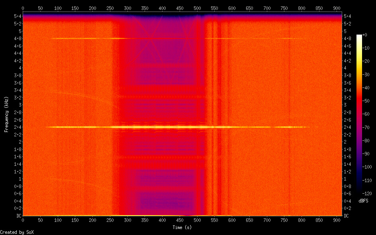Screen dimensions: 376x235
Task: Click the 'Created by SoX' text
Action: click(17, 232)
